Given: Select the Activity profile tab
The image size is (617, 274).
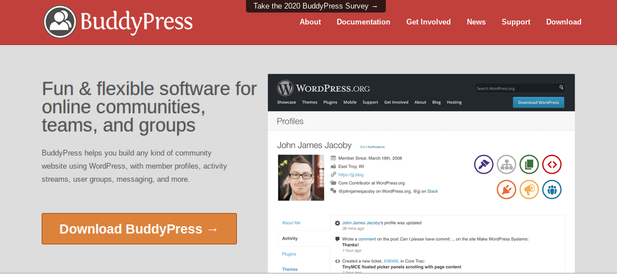Looking at the screenshot, I should pos(290,238).
